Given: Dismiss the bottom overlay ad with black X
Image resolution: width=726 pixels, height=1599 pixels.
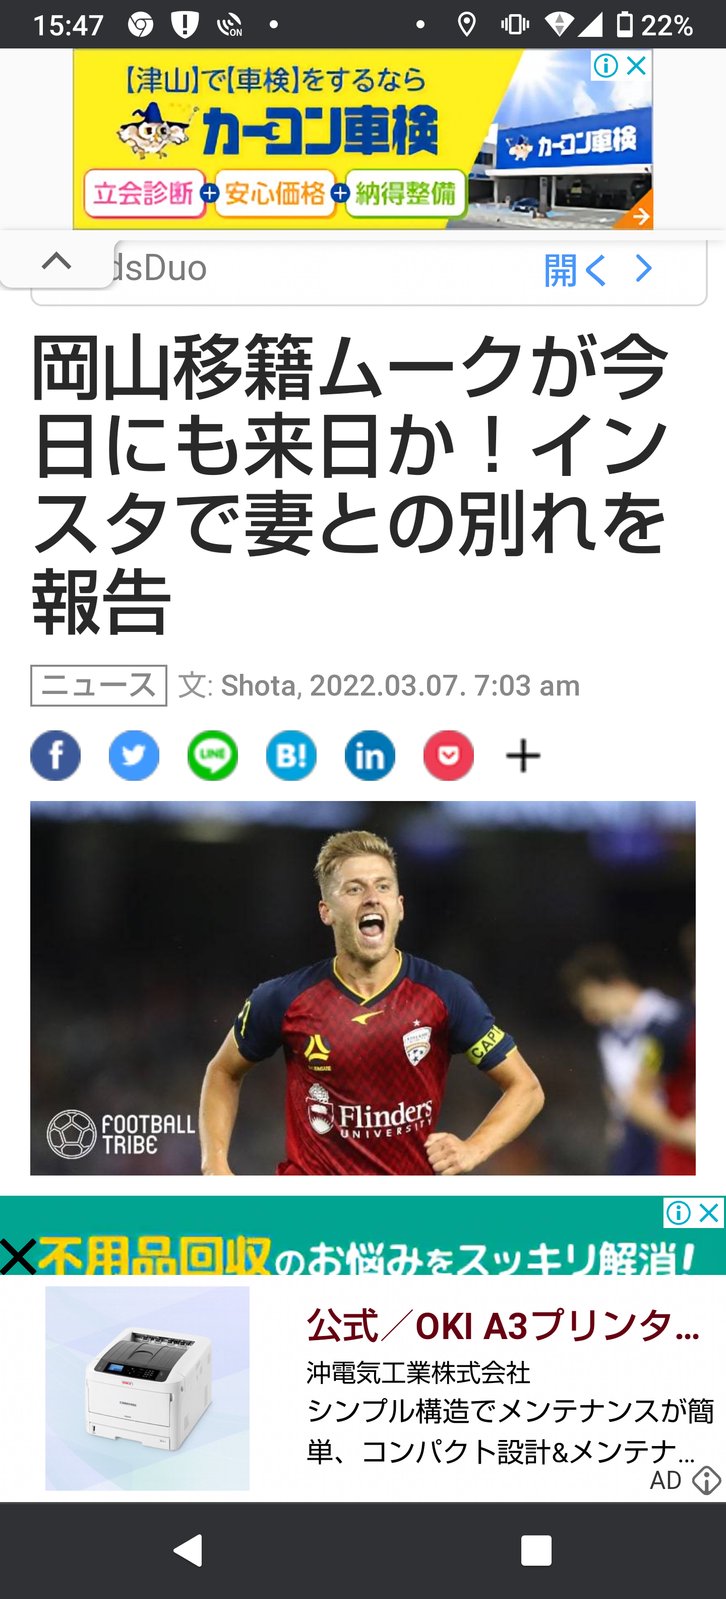Looking at the screenshot, I should [18, 1256].
